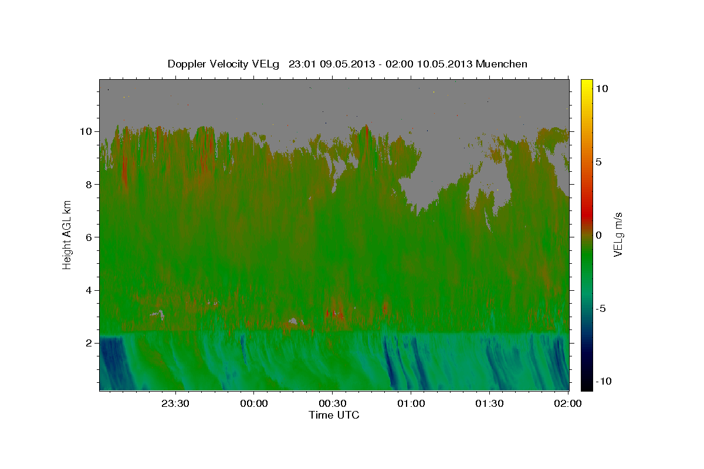Click the 01:30 time tick label
This screenshot has height=469, width=704.
(x=489, y=403)
